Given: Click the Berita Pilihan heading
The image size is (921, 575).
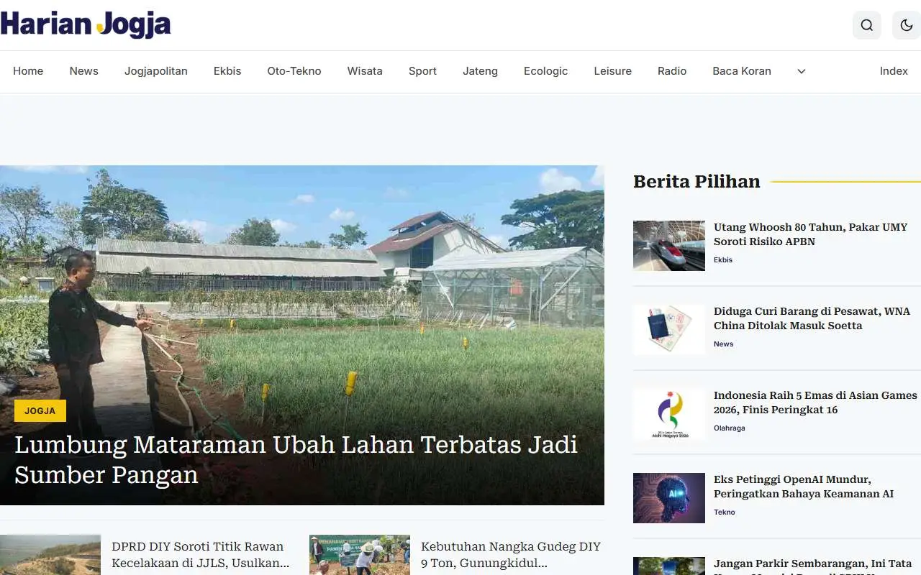Looking at the screenshot, I should coord(697,182).
